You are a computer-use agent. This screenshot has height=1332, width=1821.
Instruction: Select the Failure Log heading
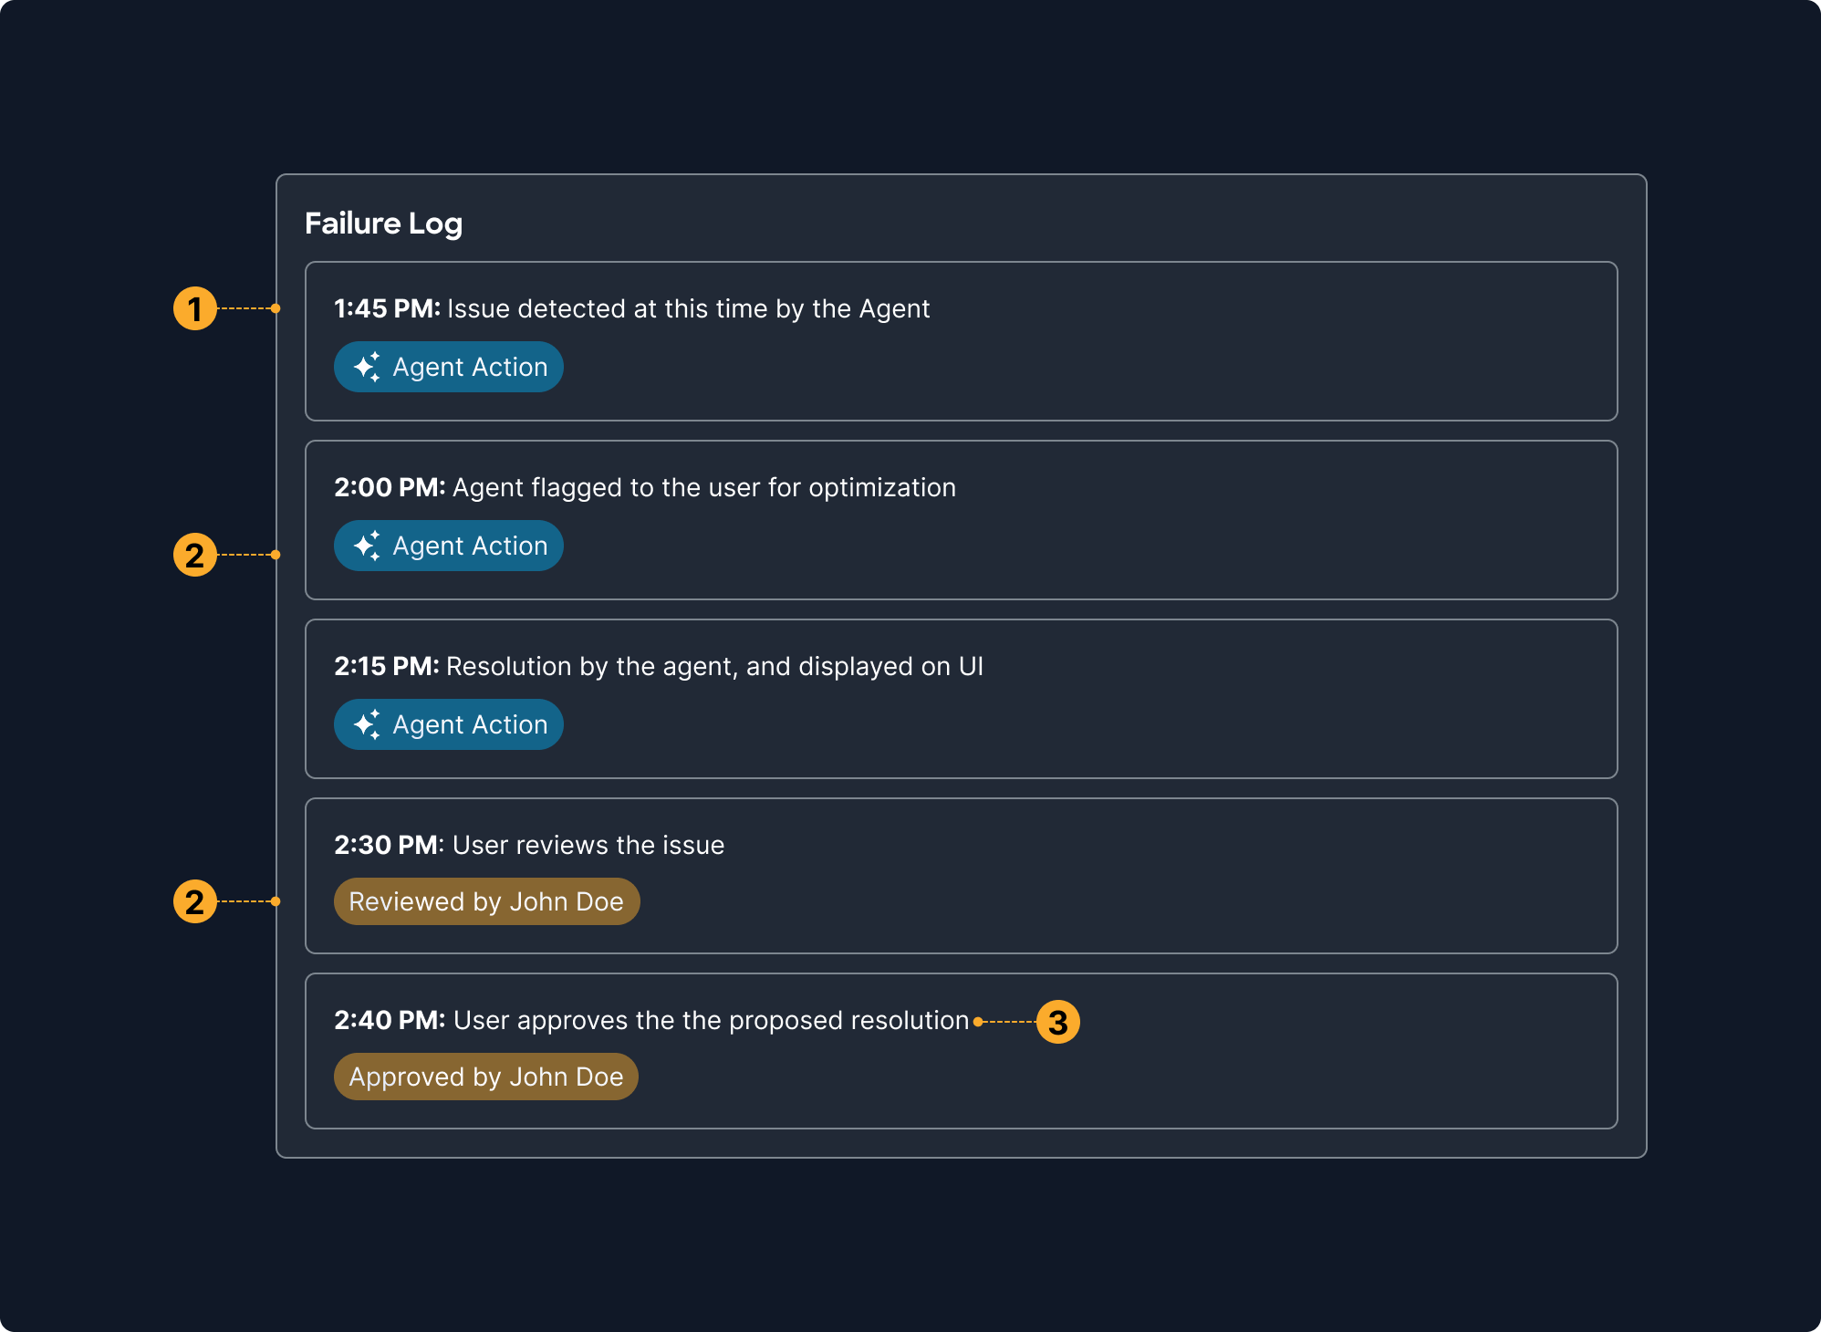[383, 224]
